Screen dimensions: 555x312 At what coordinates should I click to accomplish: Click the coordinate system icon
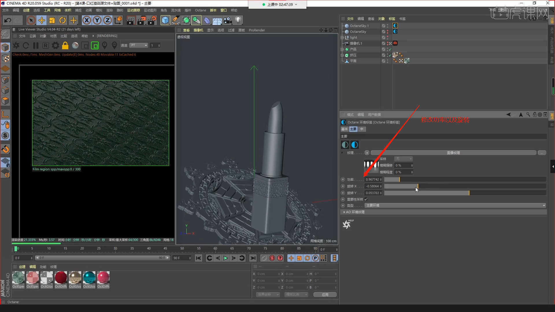tap(118, 20)
